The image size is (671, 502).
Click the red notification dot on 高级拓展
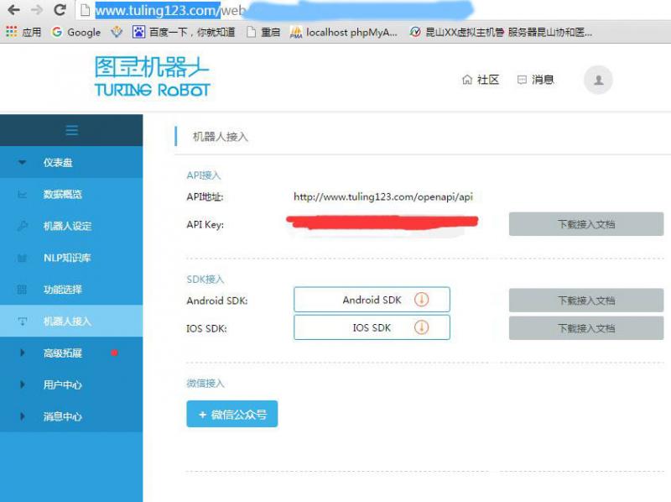tap(114, 353)
